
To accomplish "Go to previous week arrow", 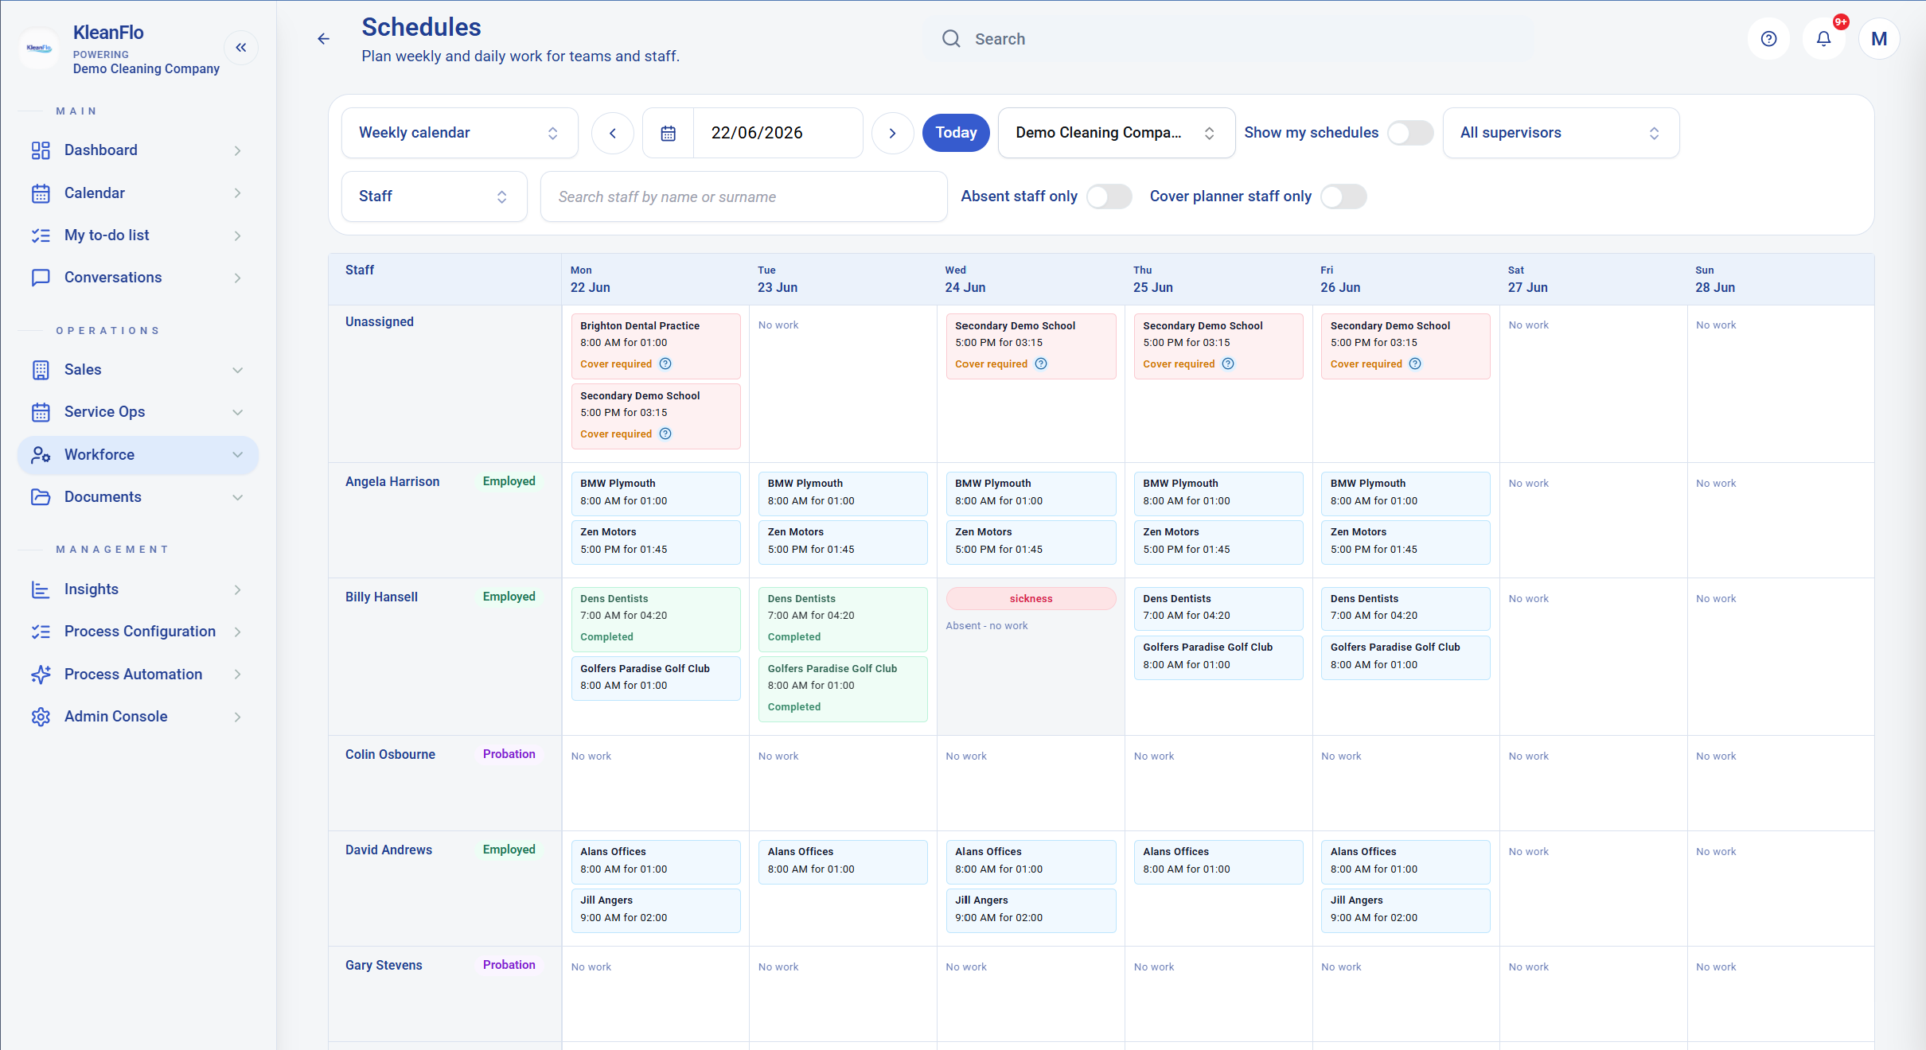I will [613, 133].
